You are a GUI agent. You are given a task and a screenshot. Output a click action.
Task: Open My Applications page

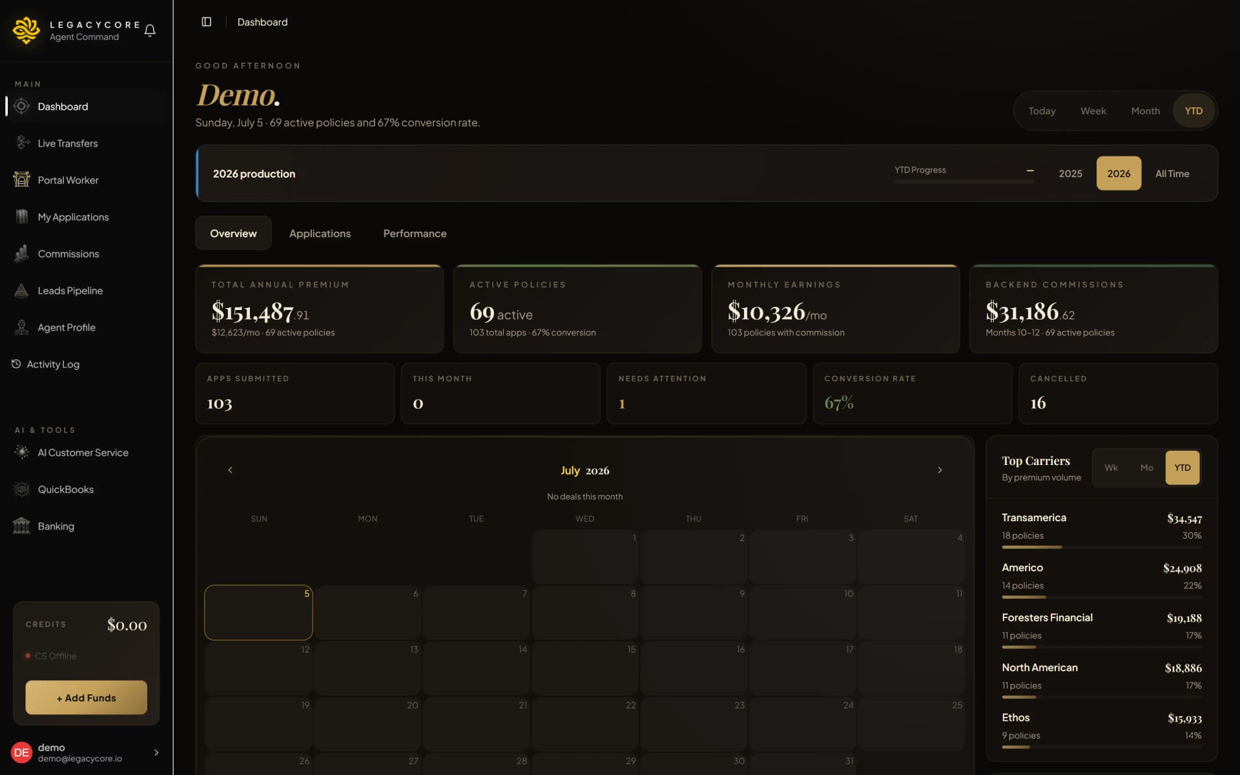pyautogui.click(x=87, y=217)
